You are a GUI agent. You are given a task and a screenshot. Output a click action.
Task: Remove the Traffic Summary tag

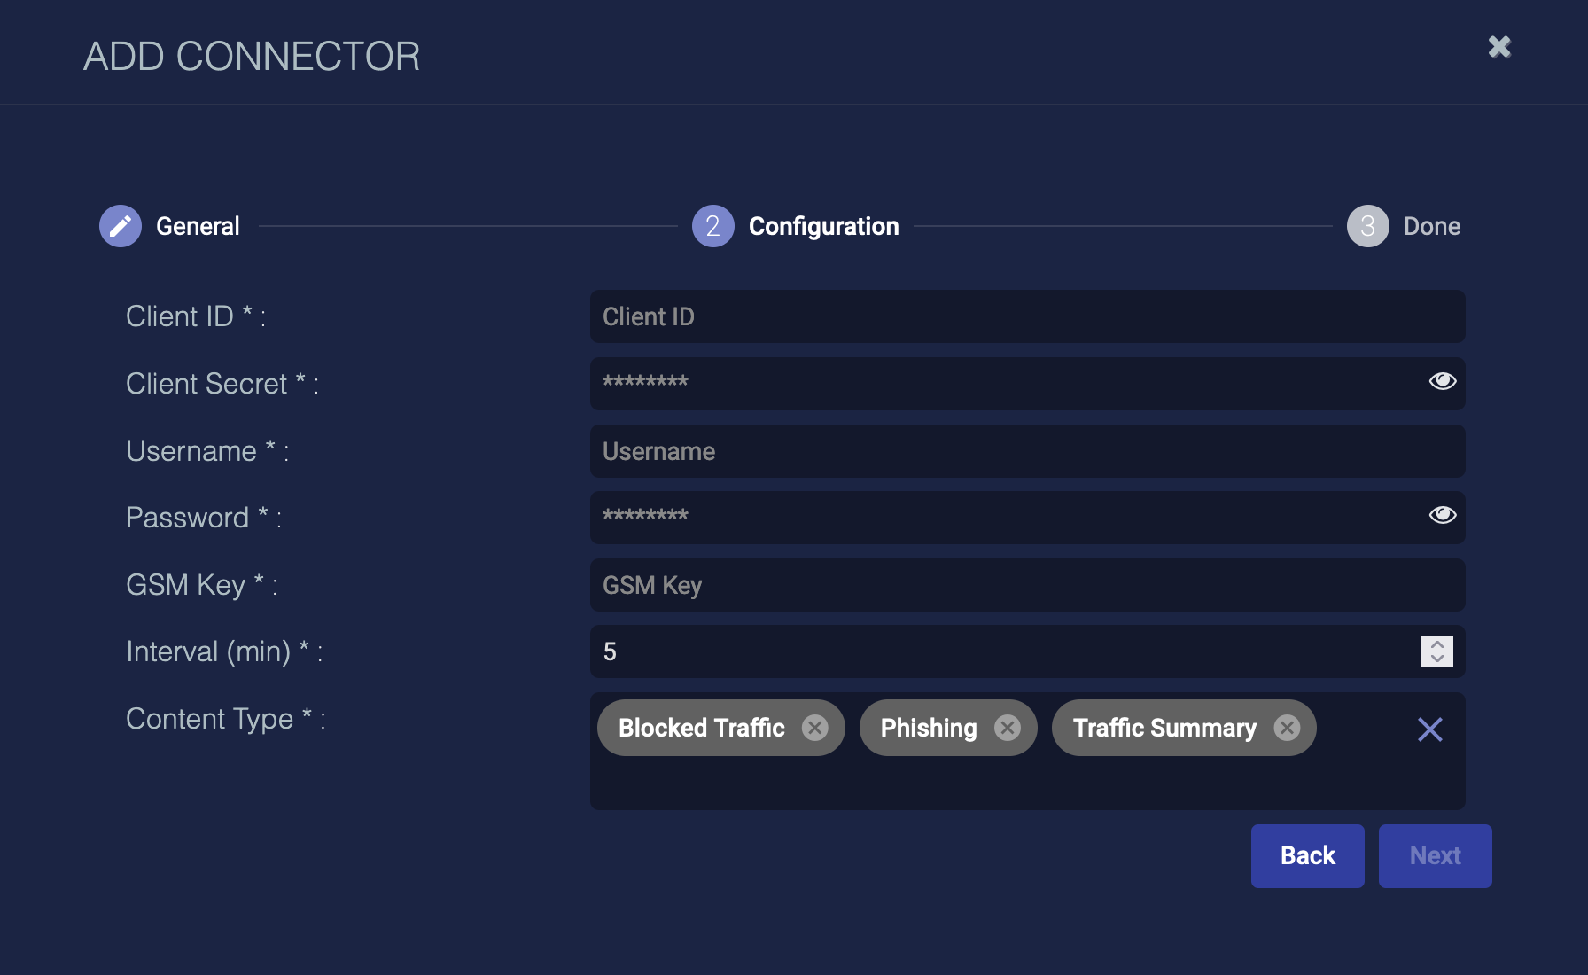1287,728
